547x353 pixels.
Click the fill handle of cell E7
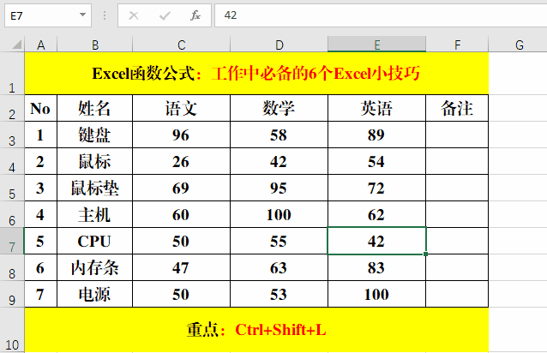pyautogui.click(x=425, y=254)
